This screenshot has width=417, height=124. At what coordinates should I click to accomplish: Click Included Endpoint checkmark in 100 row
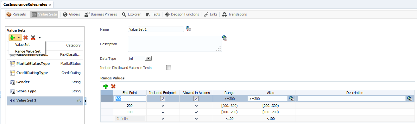pos(163,112)
